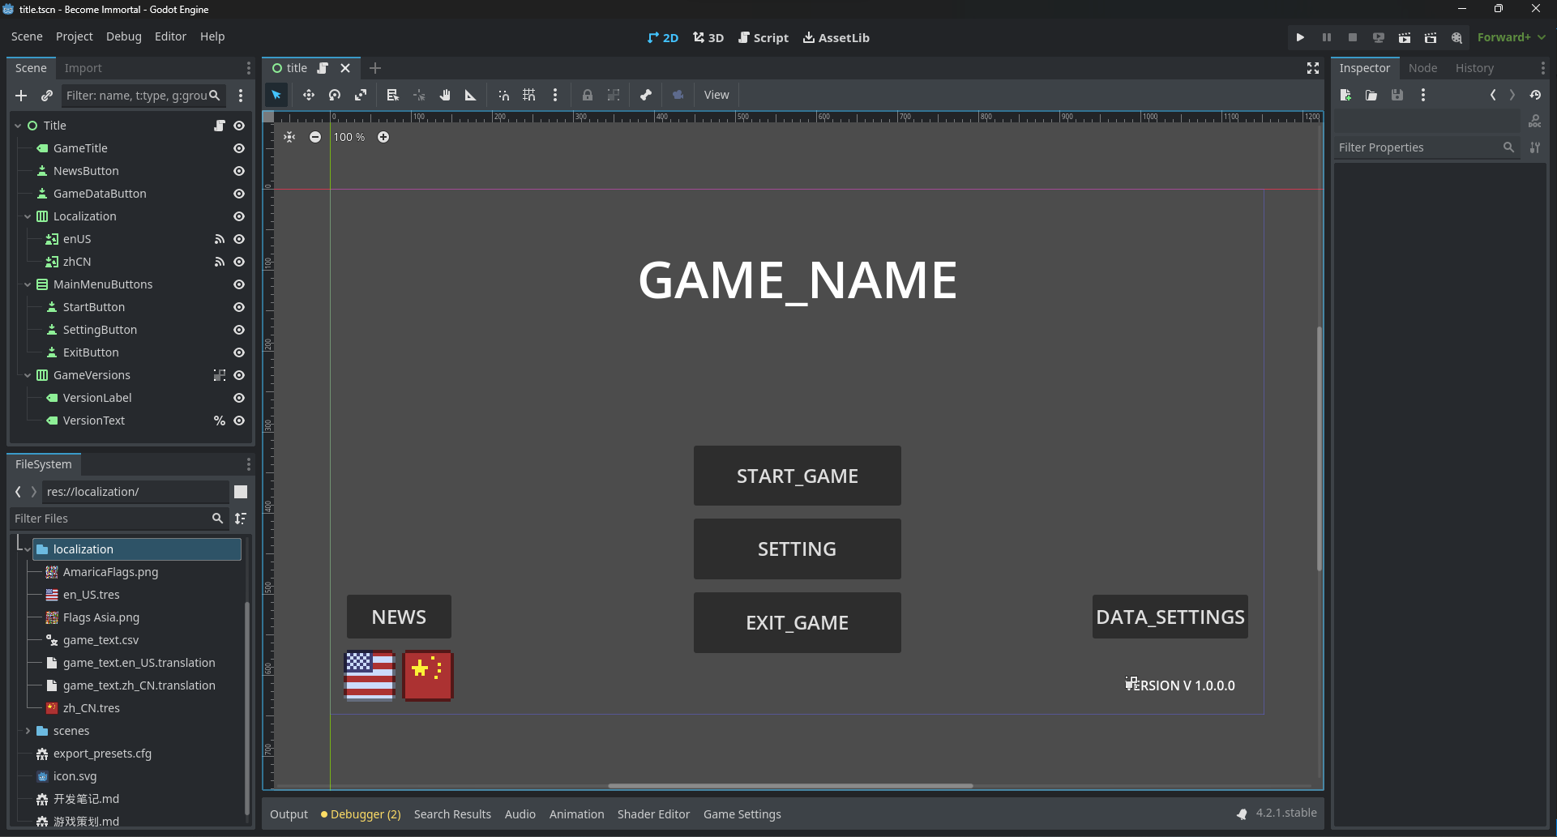Screen dimensions: 1557x837
Task: Run the project with Play button
Action: [x=1300, y=37]
